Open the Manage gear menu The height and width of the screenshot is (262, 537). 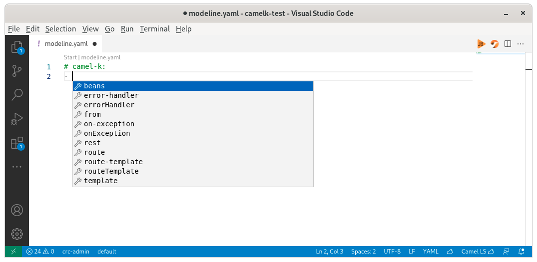(x=17, y=234)
